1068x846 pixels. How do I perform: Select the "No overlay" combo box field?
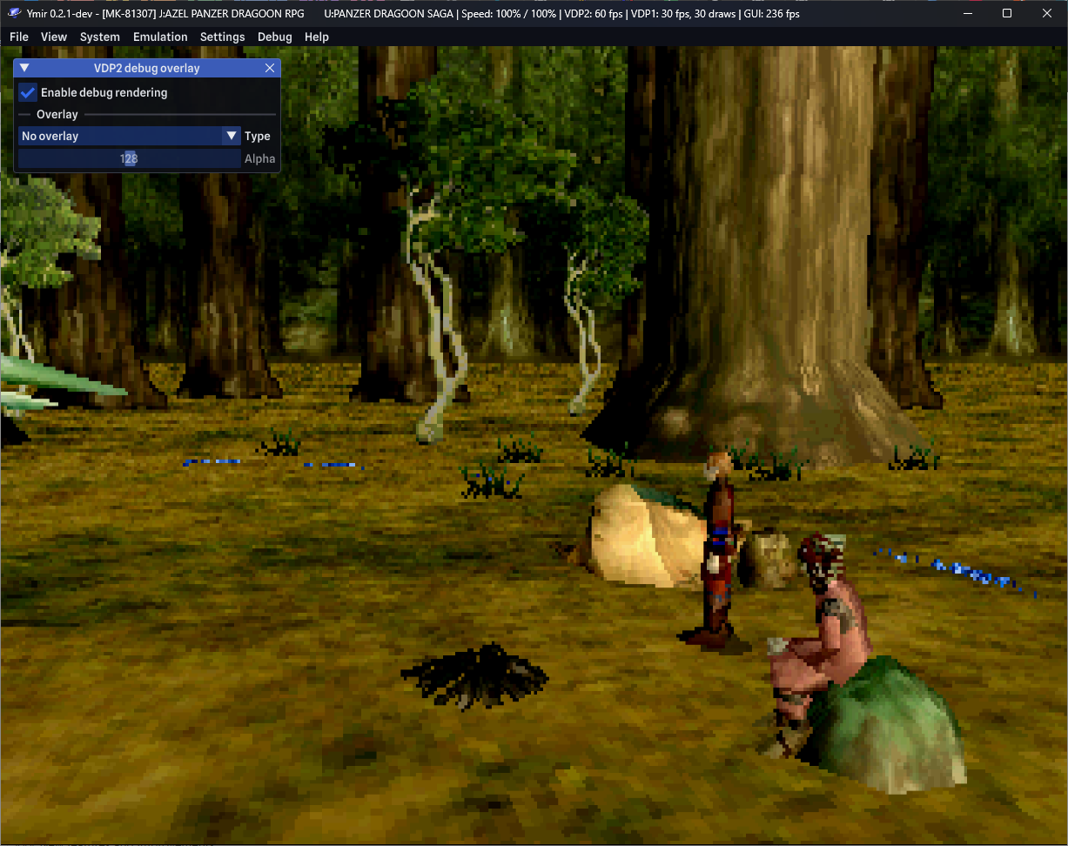pos(120,136)
